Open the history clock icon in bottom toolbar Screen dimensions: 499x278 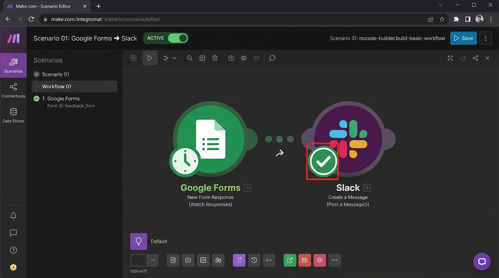(x=254, y=260)
